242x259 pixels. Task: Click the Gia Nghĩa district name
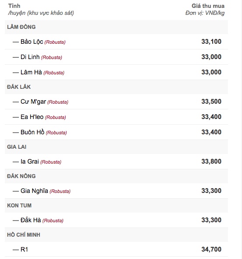click(x=34, y=191)
